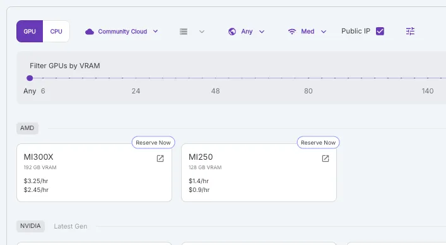Click the $1.4/hr MI250 price
The image size is (446, 245).
point(199,181)
